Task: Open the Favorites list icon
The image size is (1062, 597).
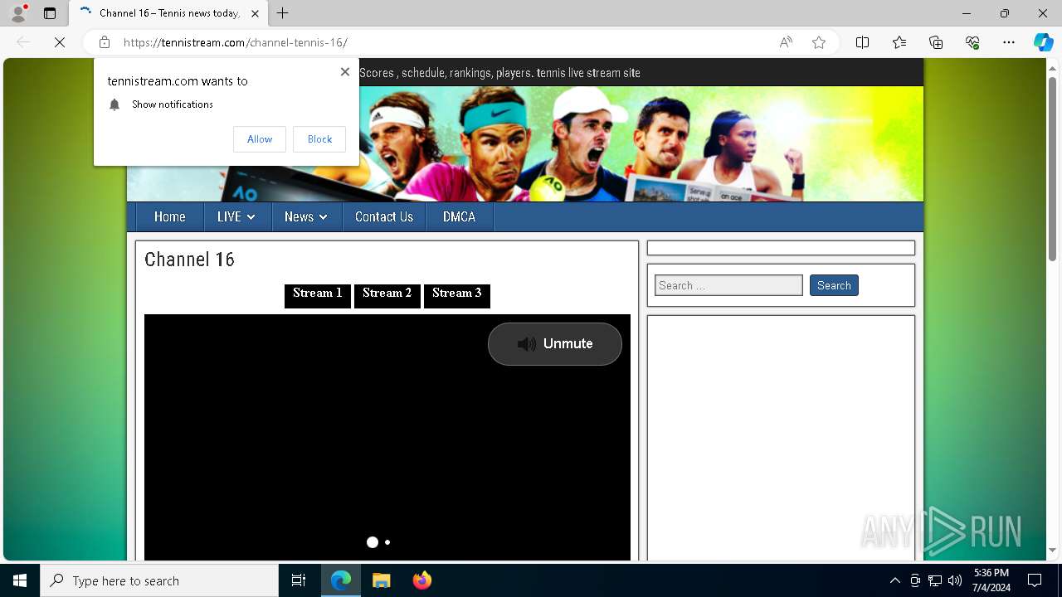Action: 899,42
